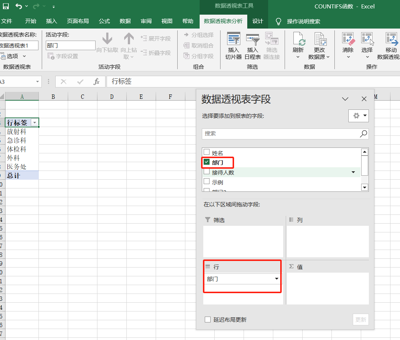Click the formula bar showing 行标签

253,82
